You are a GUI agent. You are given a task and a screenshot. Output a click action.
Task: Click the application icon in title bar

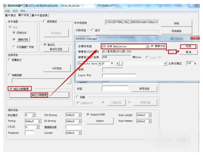click(x=5, y=6)
